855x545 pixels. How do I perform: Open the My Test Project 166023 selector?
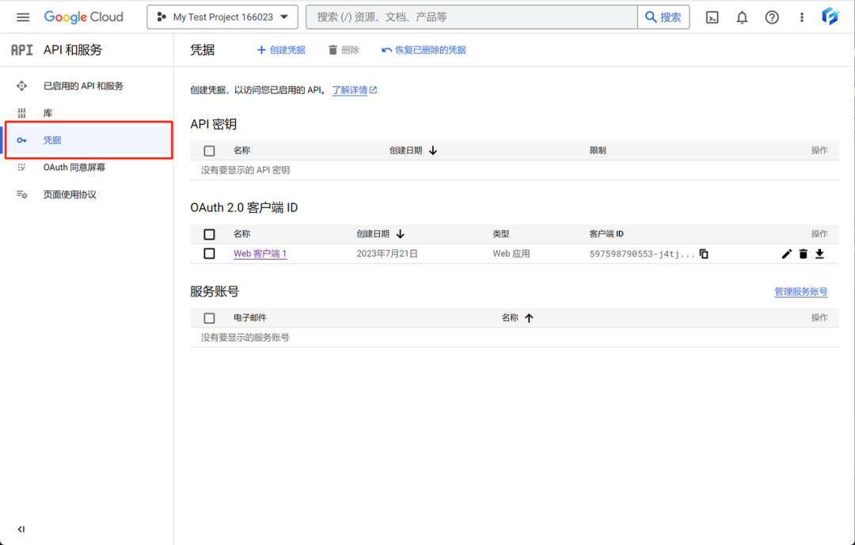click(222, 17)
